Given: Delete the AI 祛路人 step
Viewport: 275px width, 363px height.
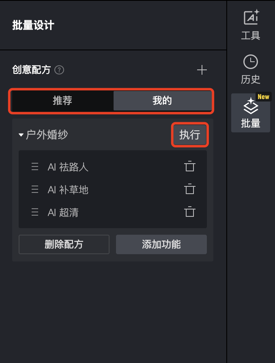Looking at the screenshot, I should pyautogui.click(x=189, y=167).
